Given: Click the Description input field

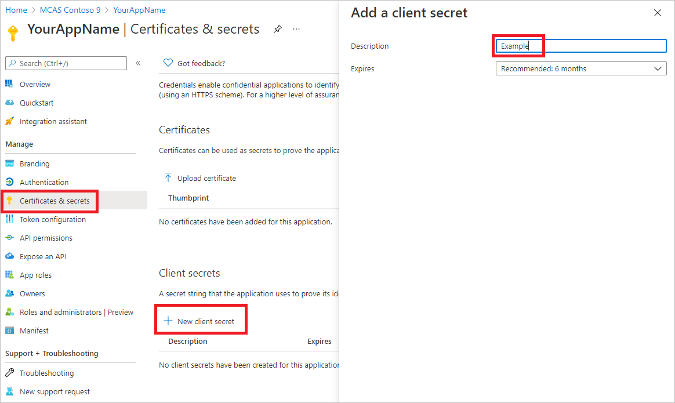Looking at the screenshot, I should pyautogui.click(x=581, y=46).
